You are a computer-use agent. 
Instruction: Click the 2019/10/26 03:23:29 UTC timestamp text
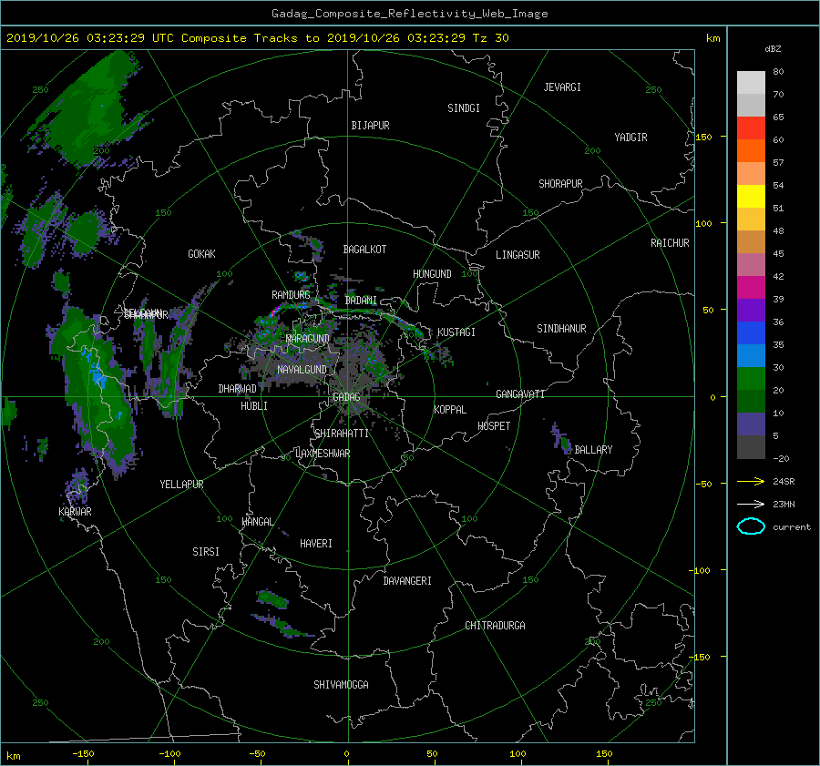coord(83,38)
